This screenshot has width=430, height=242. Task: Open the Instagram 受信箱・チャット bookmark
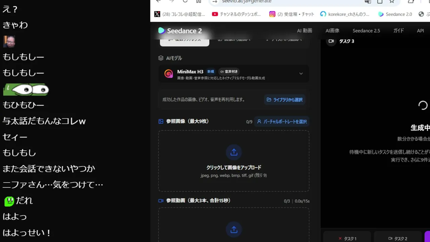tap(292, 14)
